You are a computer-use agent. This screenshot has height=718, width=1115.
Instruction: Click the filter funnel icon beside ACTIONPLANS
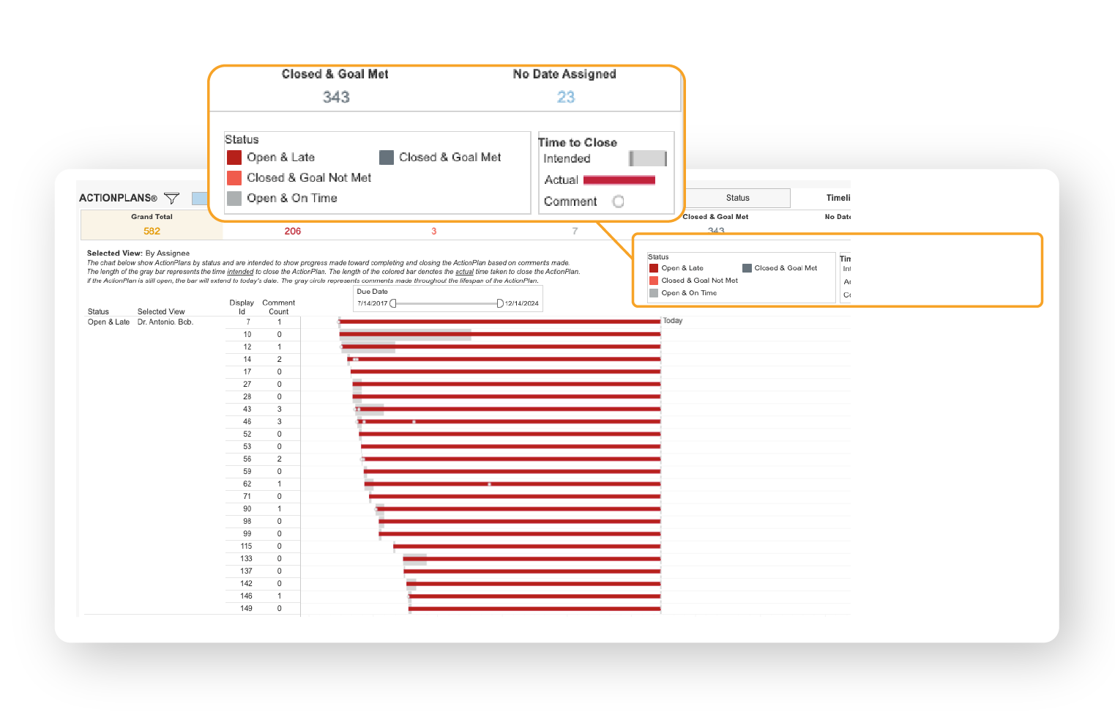[171, 198]
